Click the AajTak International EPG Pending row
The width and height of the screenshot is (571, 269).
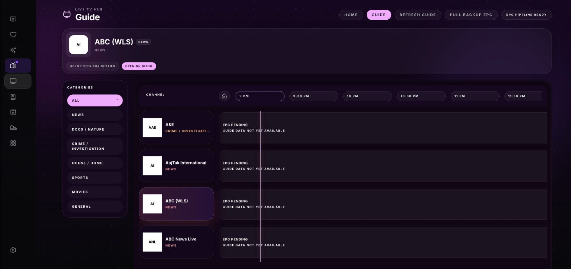[x=383, y=166]
